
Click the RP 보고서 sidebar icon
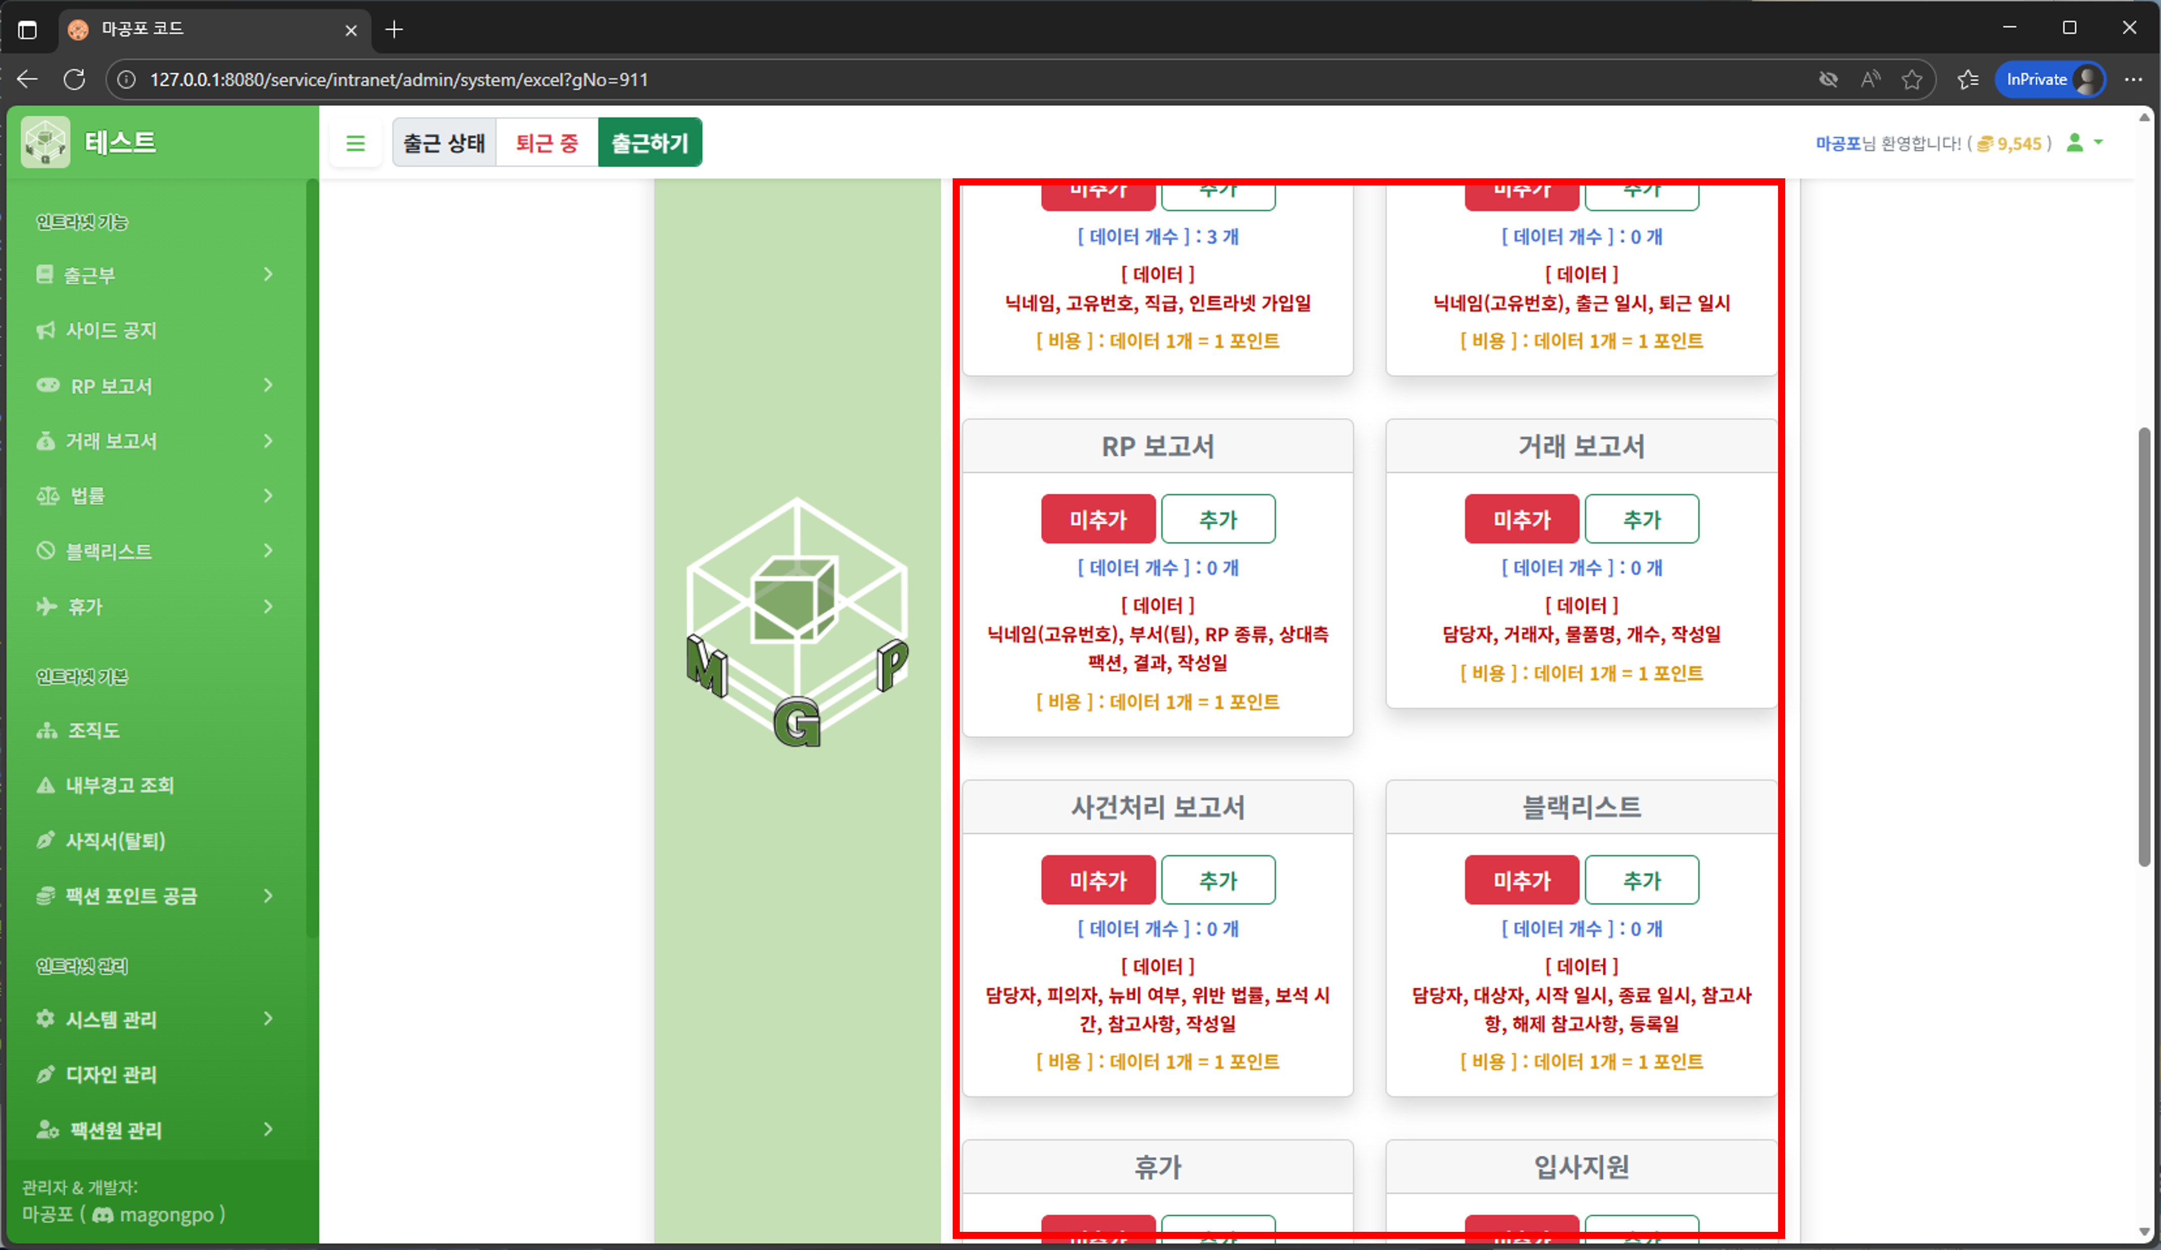click(47, 386)
